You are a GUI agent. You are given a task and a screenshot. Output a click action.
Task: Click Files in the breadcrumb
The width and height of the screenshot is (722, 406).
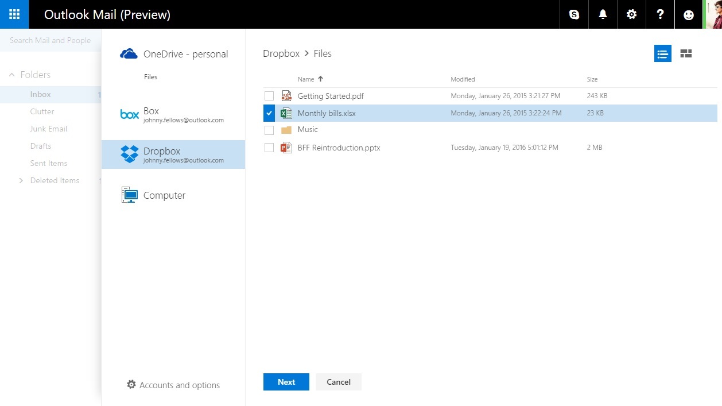coord(323,53)
